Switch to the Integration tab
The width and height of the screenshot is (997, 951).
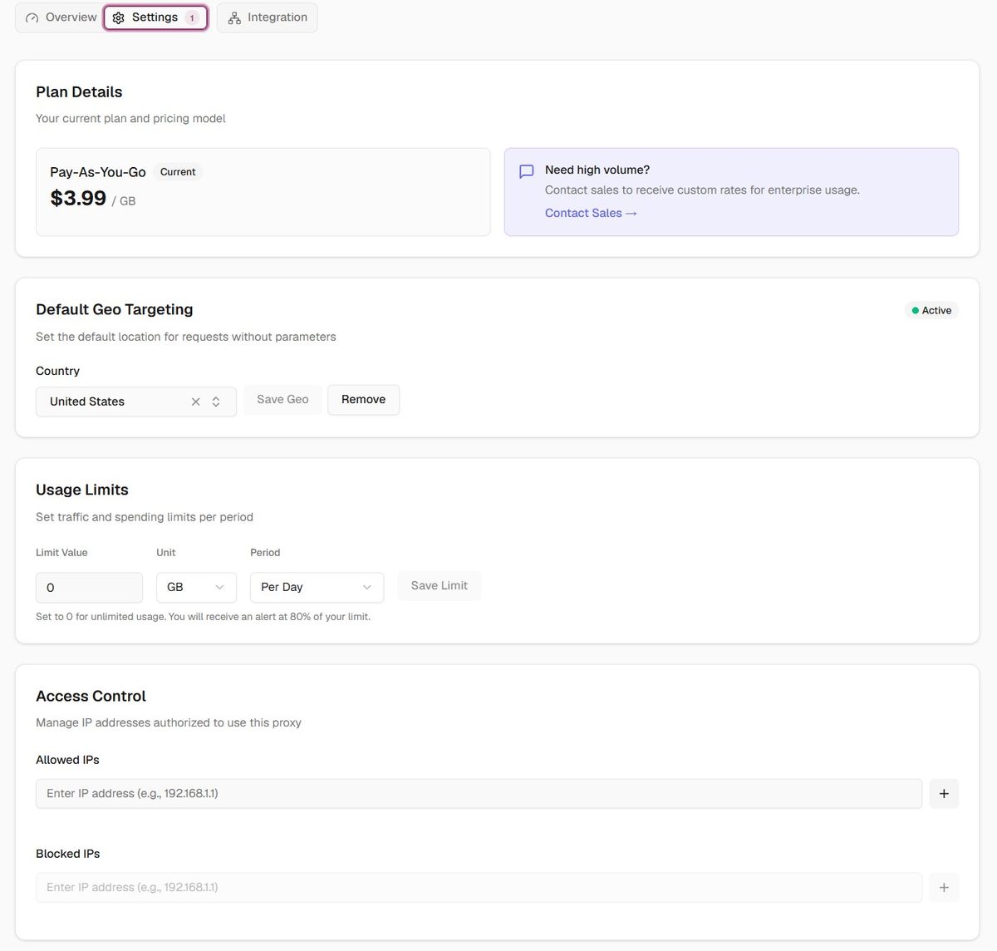coord(267,17)
